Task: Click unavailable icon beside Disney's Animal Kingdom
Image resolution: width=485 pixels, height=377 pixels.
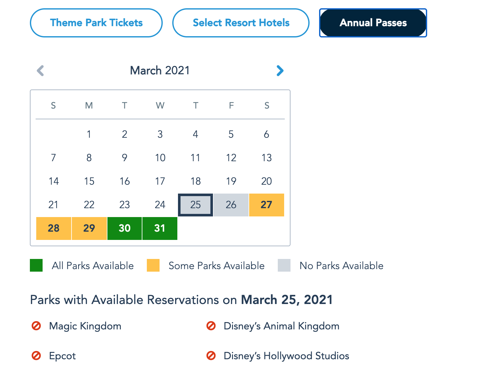Action: coord(211,326)
